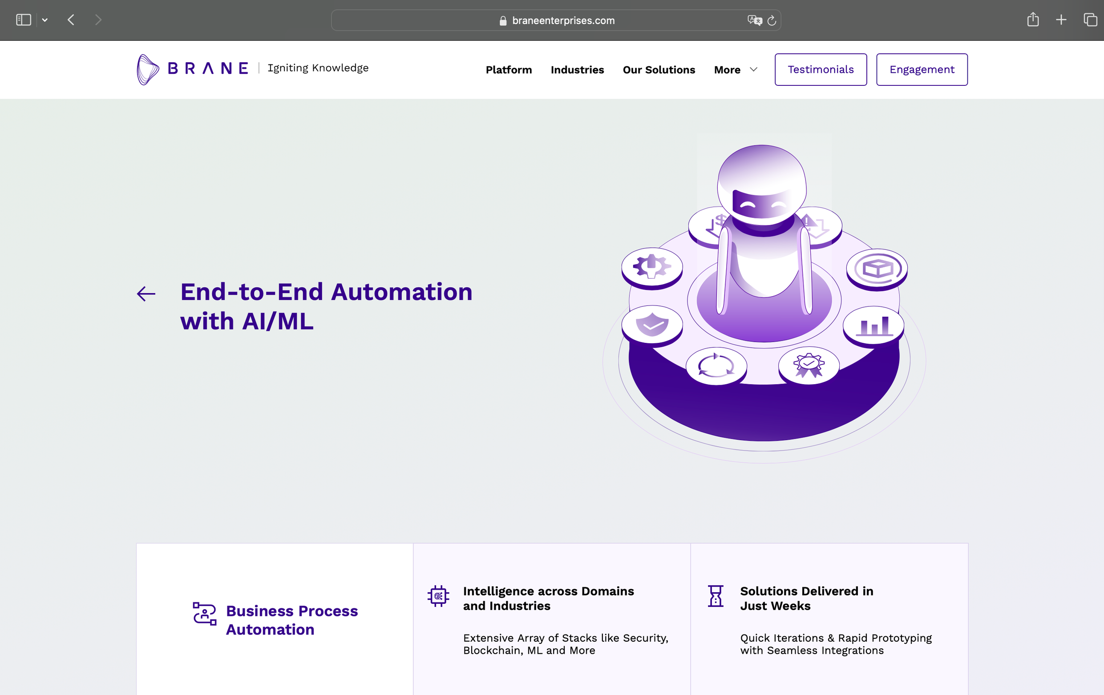Open the Industries menu item

pos(577,70)
